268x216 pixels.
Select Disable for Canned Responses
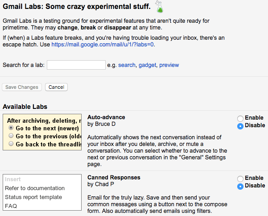click(x=240, y=186)
